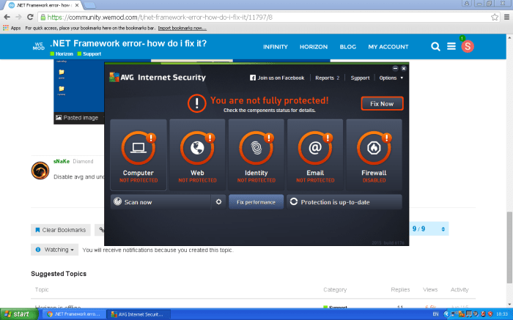
Task: Open the Support category tag under the title
Action: pyautogui.click(x=89, y=54)
